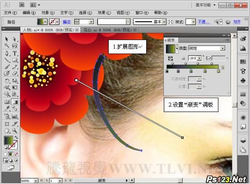Click the 对齐 align link
Viewport: 250px width, 184px height.
point(236,22)
